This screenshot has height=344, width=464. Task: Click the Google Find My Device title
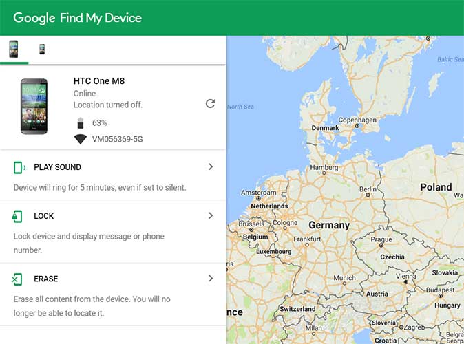coord(78,18)
